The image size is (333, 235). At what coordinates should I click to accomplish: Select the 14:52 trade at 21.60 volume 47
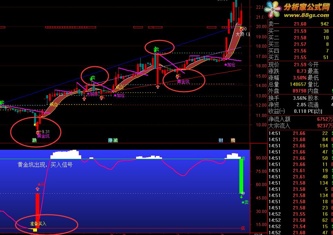[300, 233]
